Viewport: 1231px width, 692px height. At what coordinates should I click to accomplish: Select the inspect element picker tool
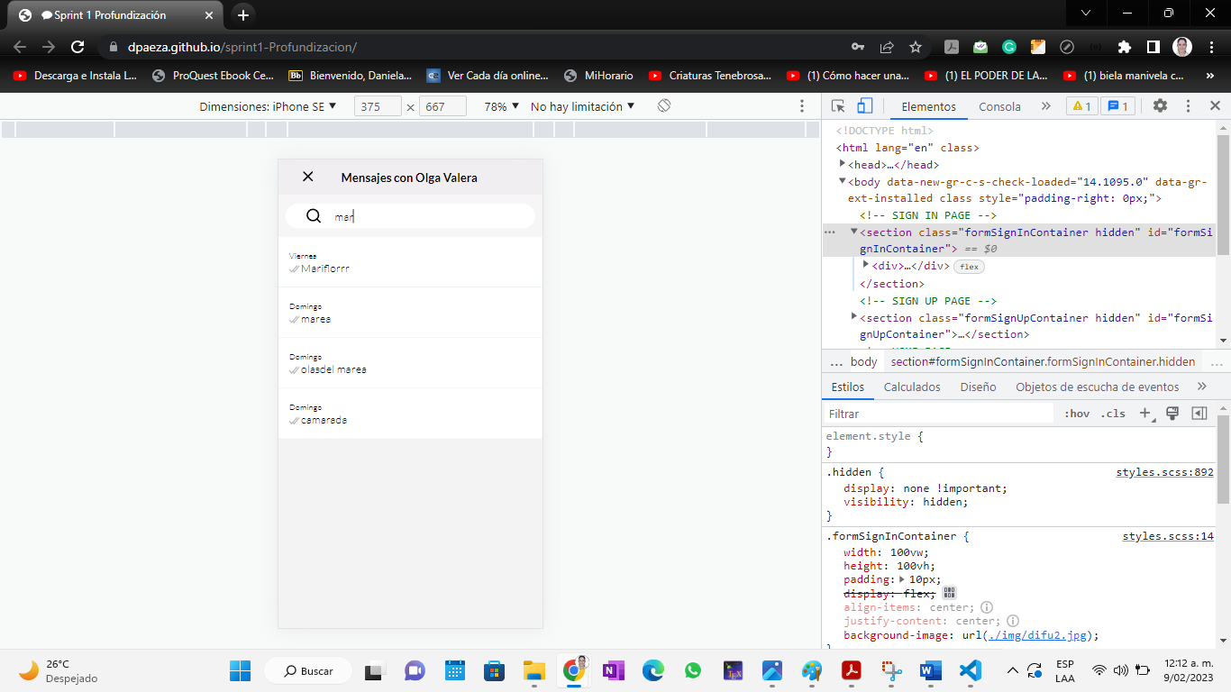tap(836, 105)
